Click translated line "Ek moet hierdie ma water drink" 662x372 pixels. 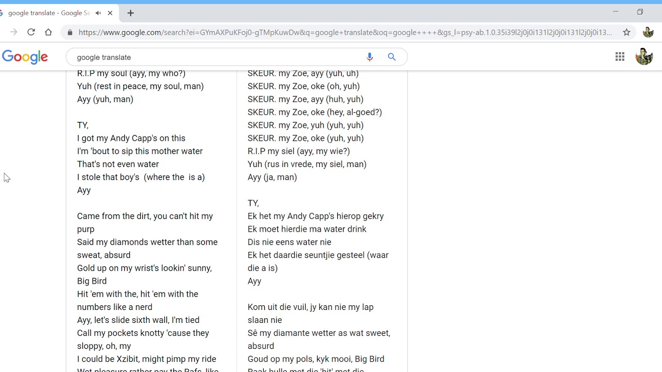pos(307,229)
